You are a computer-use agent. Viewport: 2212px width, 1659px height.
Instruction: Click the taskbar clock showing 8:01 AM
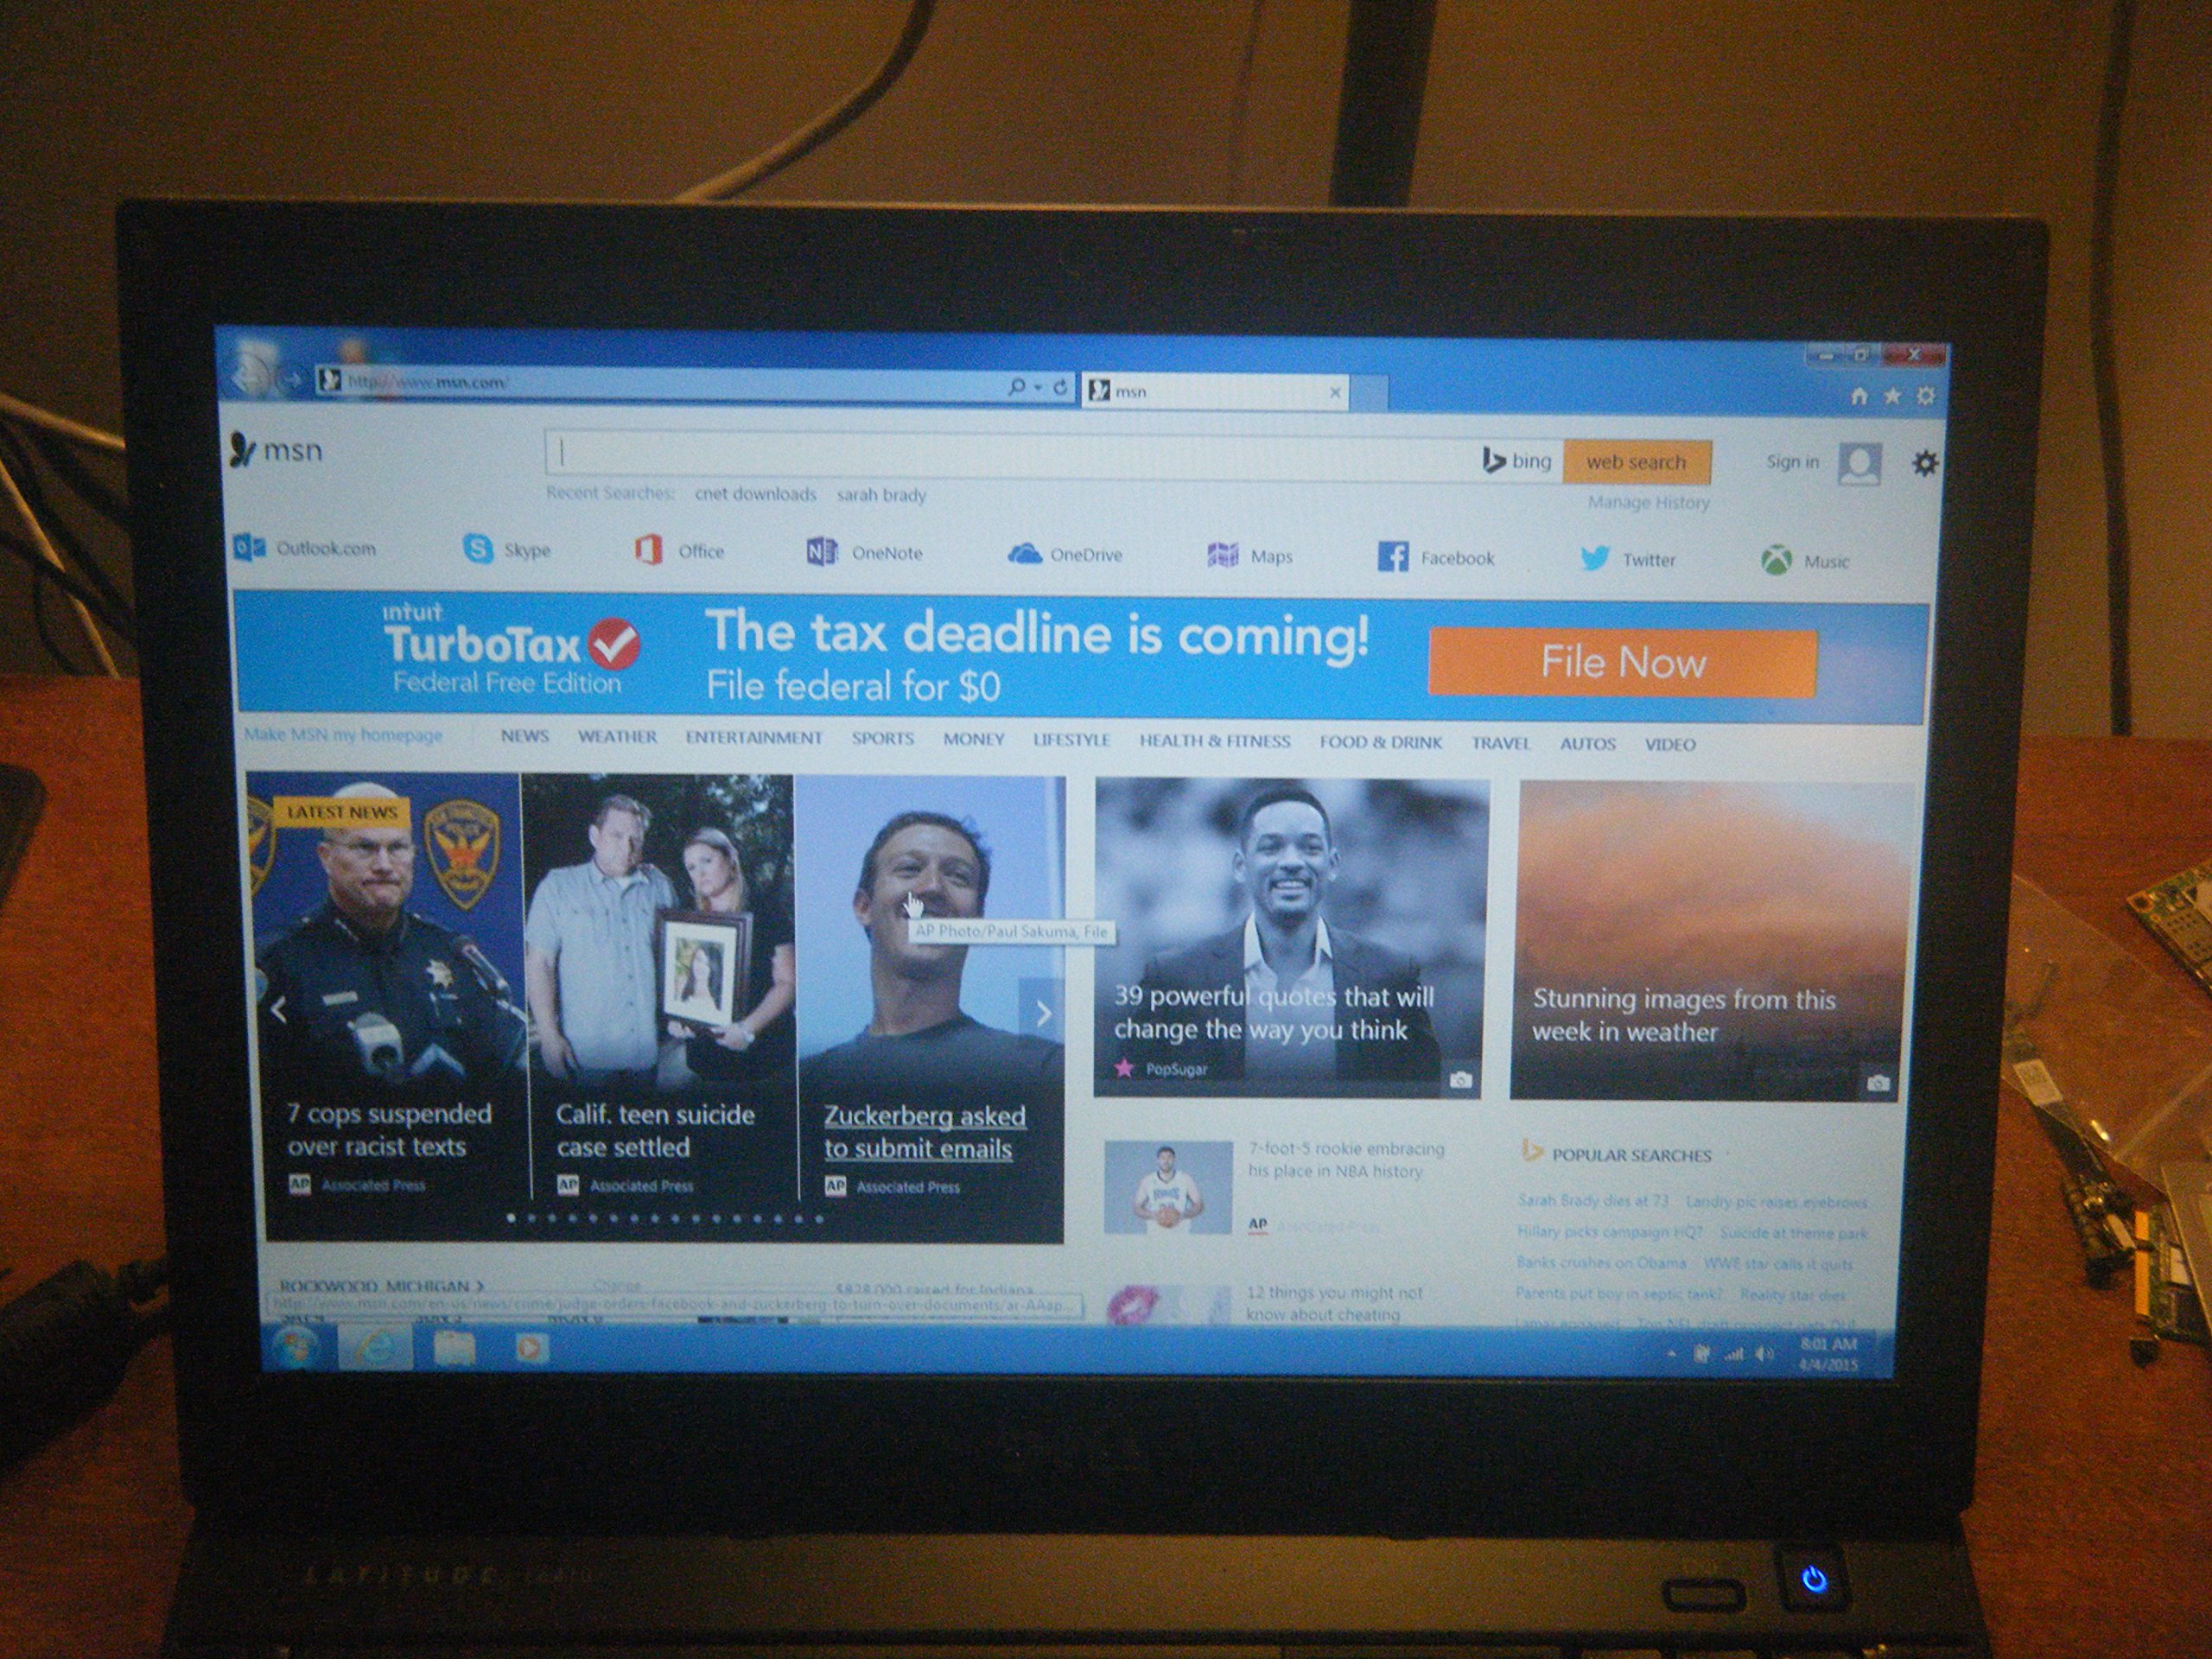click(x=1829, y=1354)
